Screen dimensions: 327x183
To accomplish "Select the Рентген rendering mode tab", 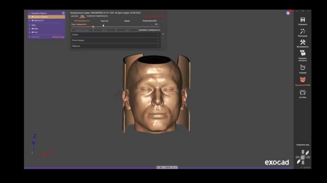I will [104, 21].
